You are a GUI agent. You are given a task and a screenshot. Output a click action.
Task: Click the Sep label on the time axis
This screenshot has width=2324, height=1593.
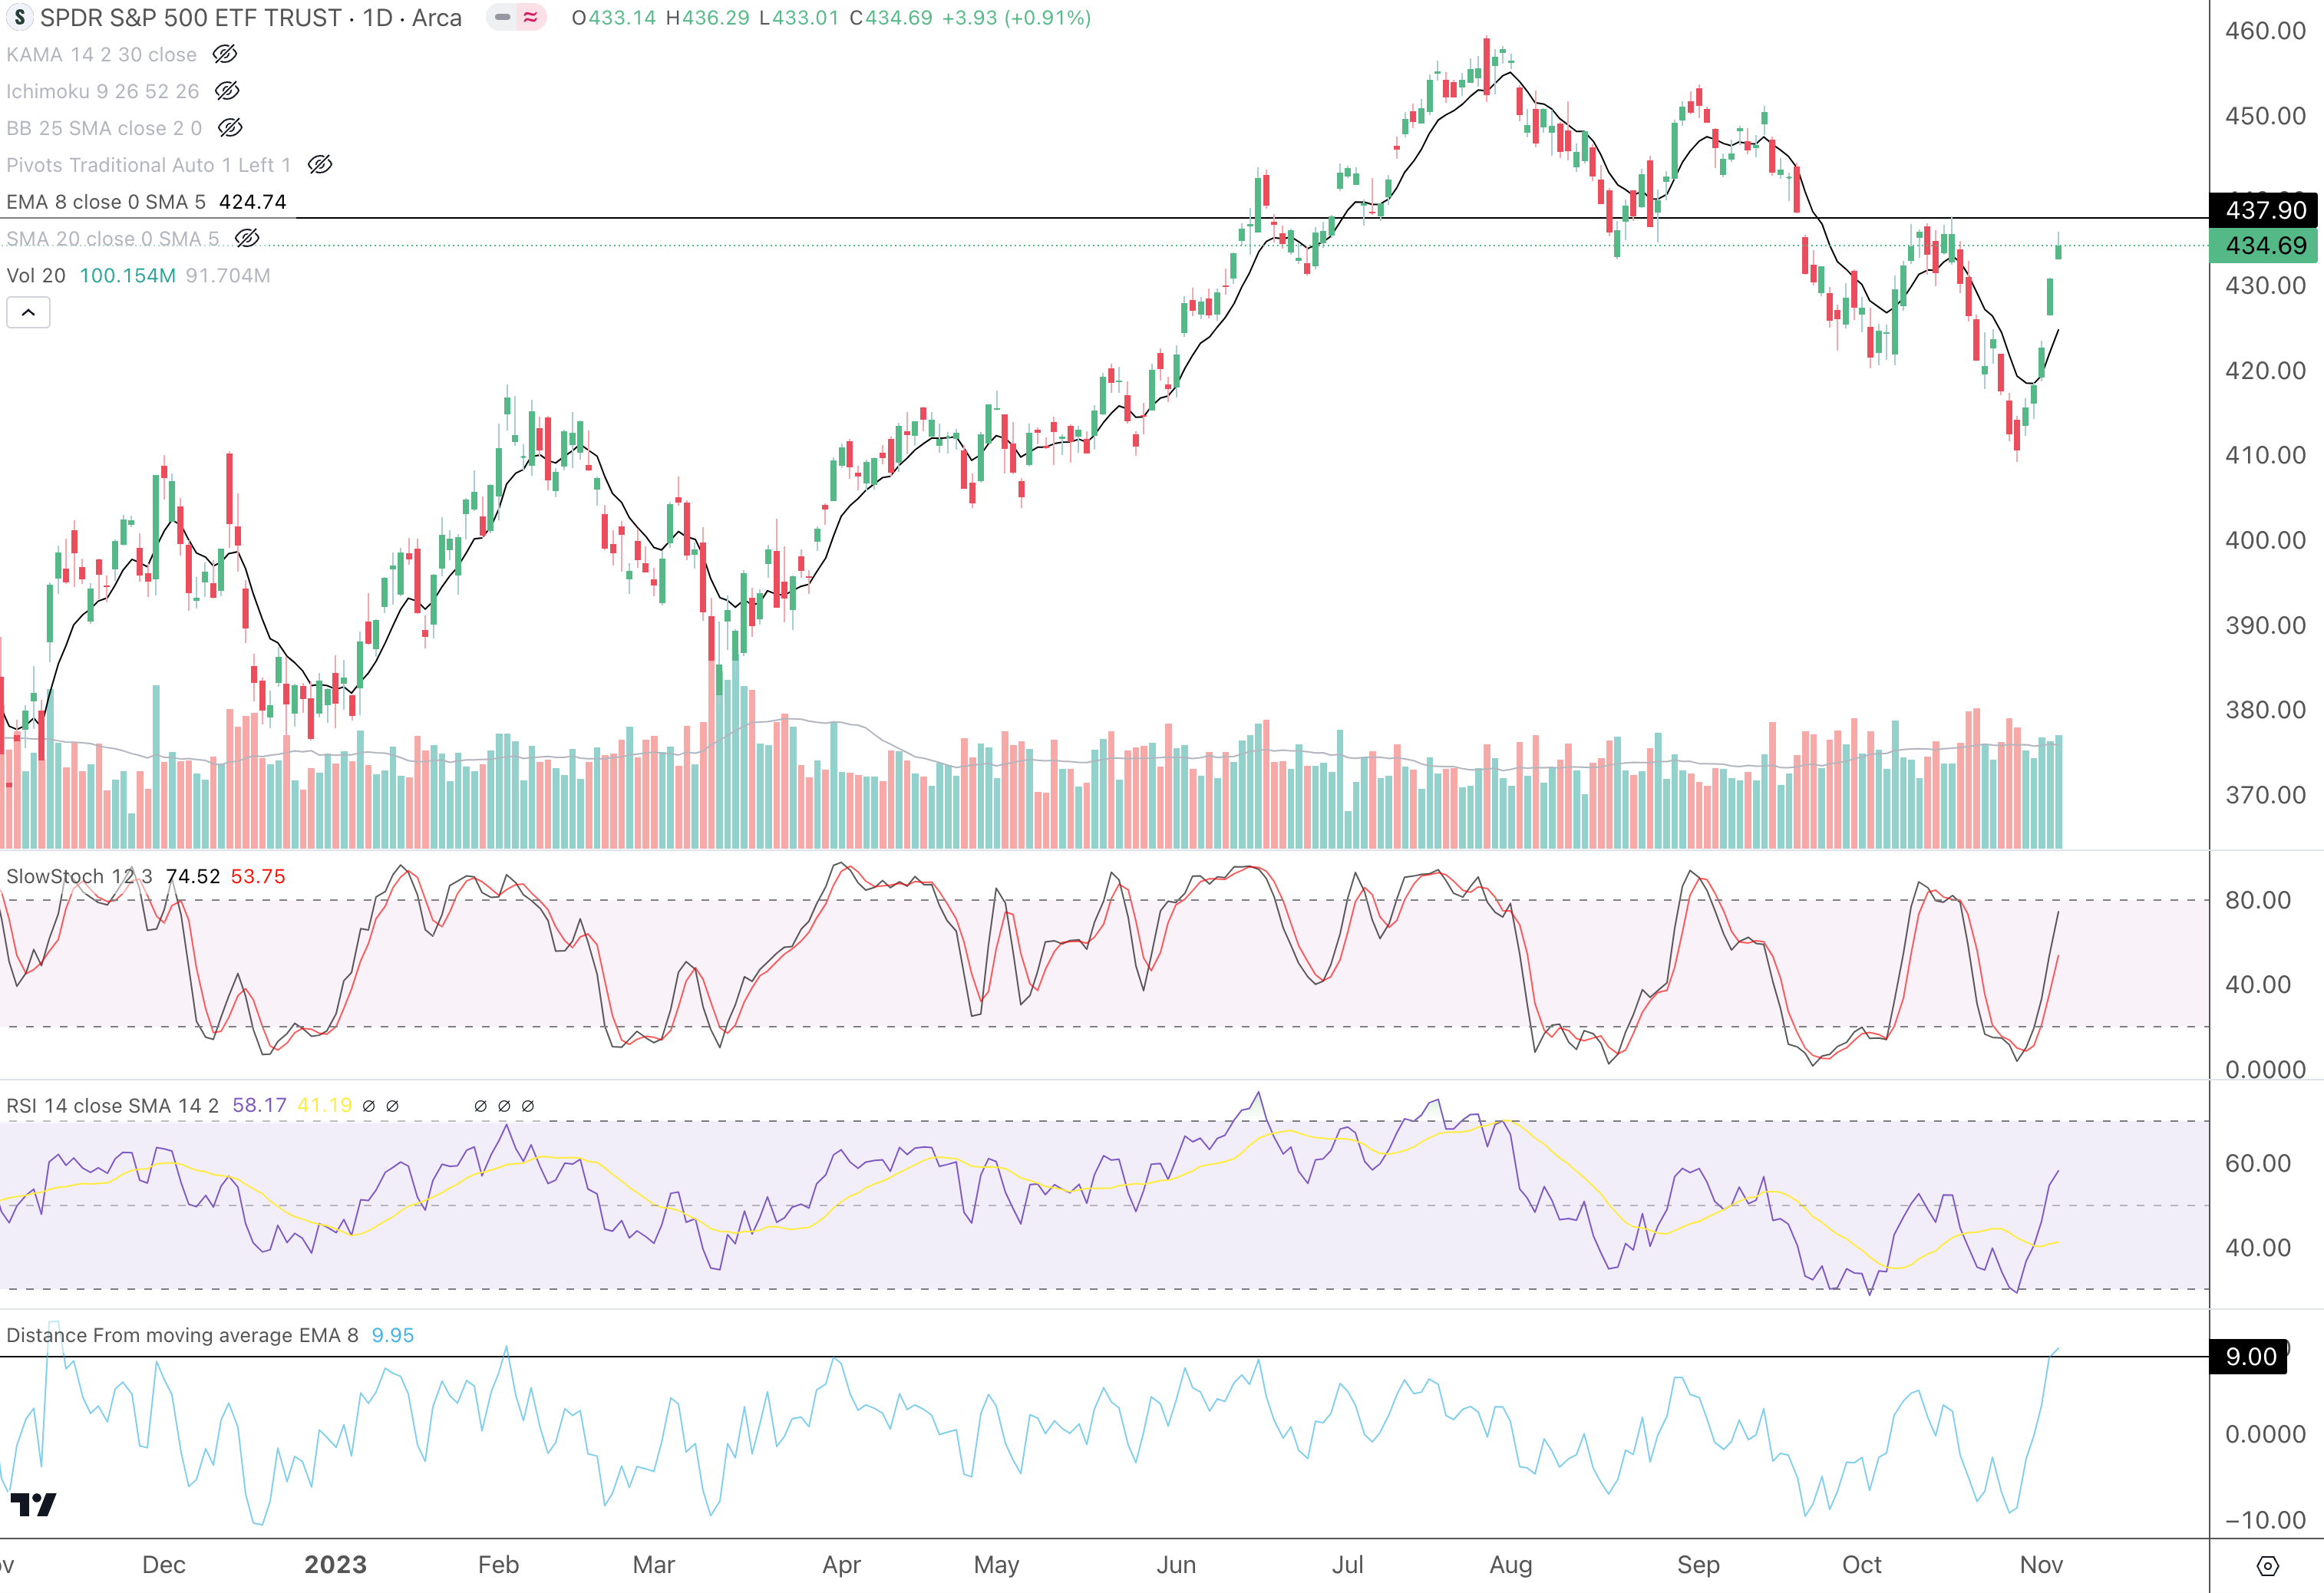pos(1698,1565)
